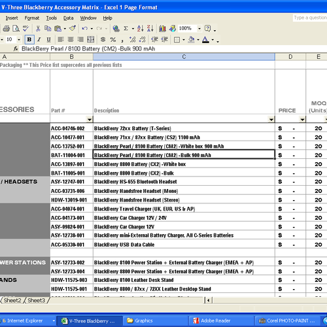Viewport: 327px width, 327px height.
Task: Select column D header
Action: pos(290,57)
